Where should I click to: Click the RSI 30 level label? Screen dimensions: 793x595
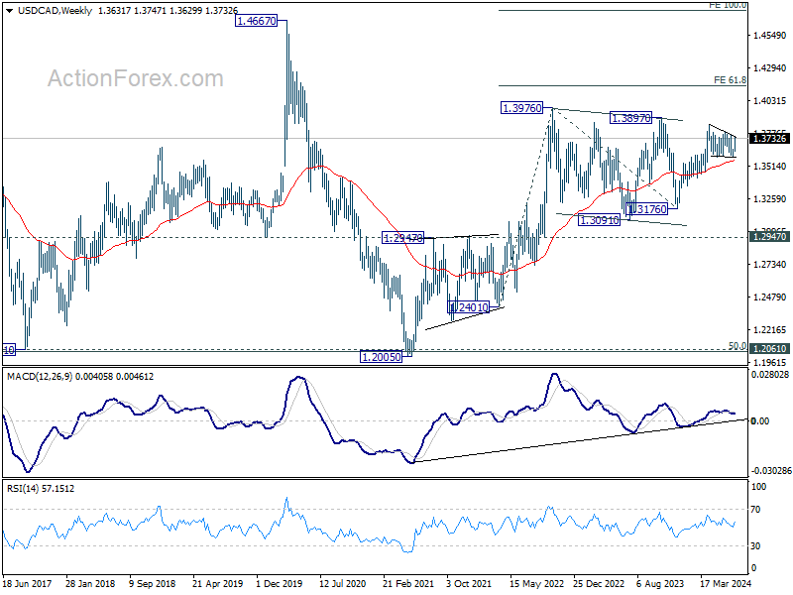755,546
